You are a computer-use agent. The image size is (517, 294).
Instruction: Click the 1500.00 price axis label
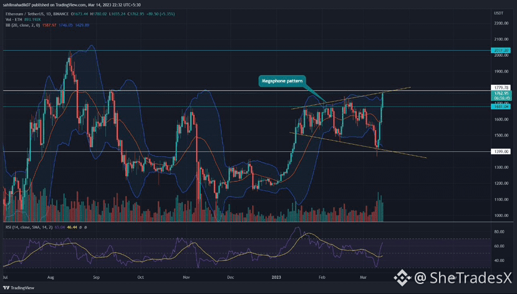[x=501, y=135]
